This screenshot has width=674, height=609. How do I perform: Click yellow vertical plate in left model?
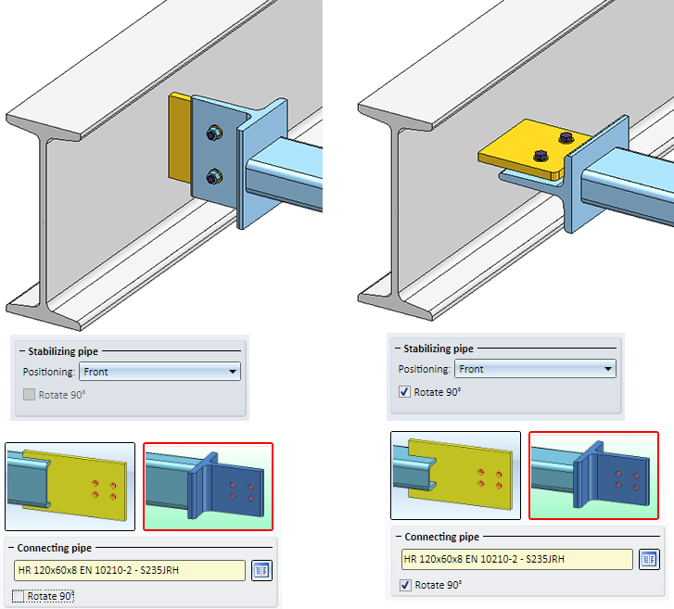pos(180,137)
